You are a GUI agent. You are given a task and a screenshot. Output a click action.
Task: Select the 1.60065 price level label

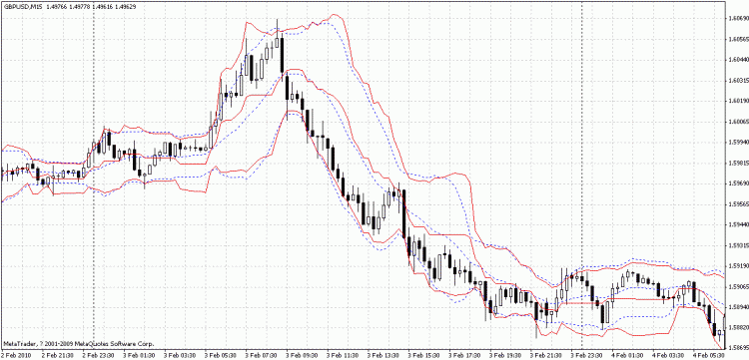click(x=736, y=122)
